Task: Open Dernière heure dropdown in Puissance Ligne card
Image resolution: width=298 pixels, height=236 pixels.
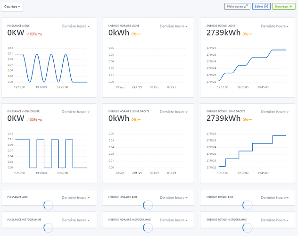Action: pyautogui.click(x=75, y=26)
